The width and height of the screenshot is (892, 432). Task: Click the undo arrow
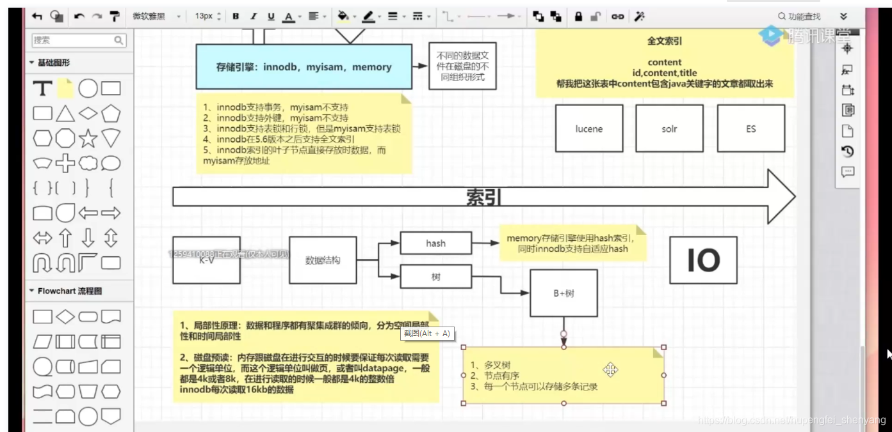tap(79, 16)
